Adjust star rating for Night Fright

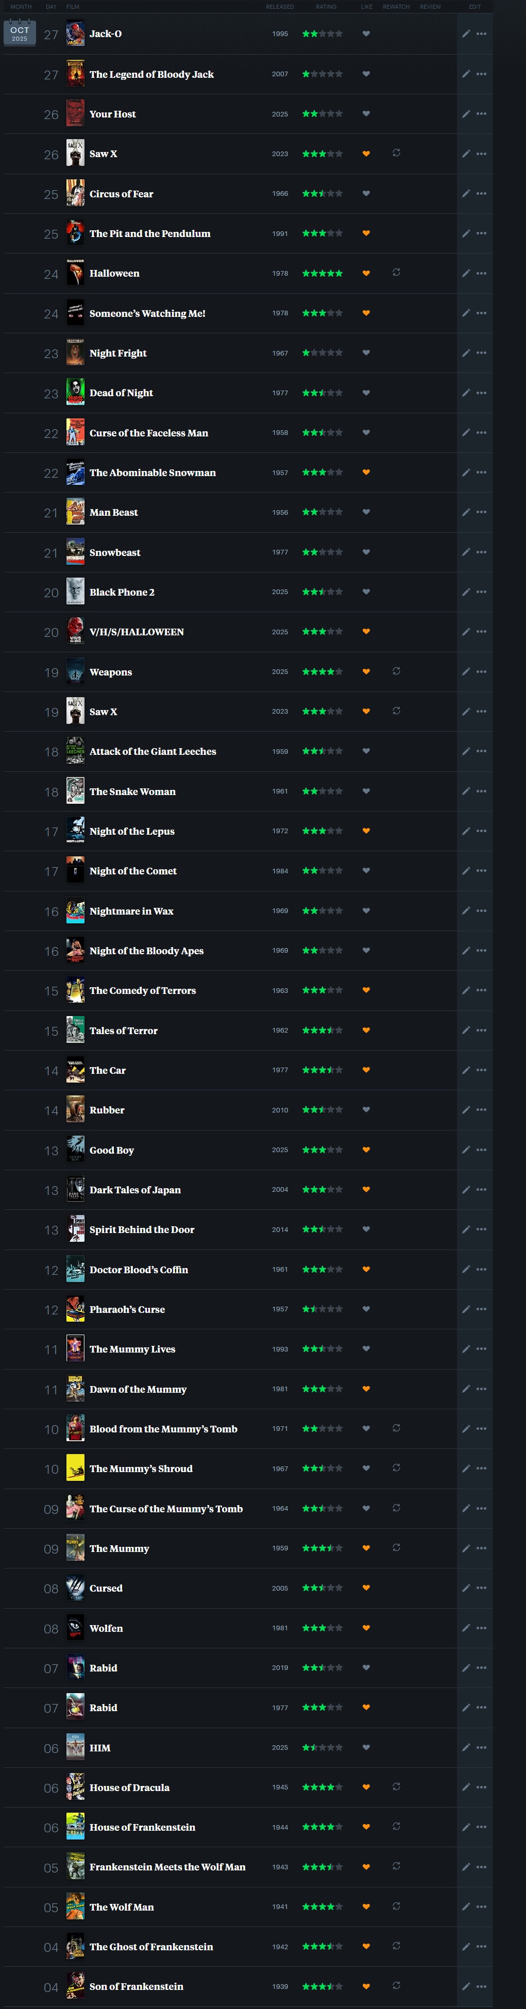coord(323,352)
